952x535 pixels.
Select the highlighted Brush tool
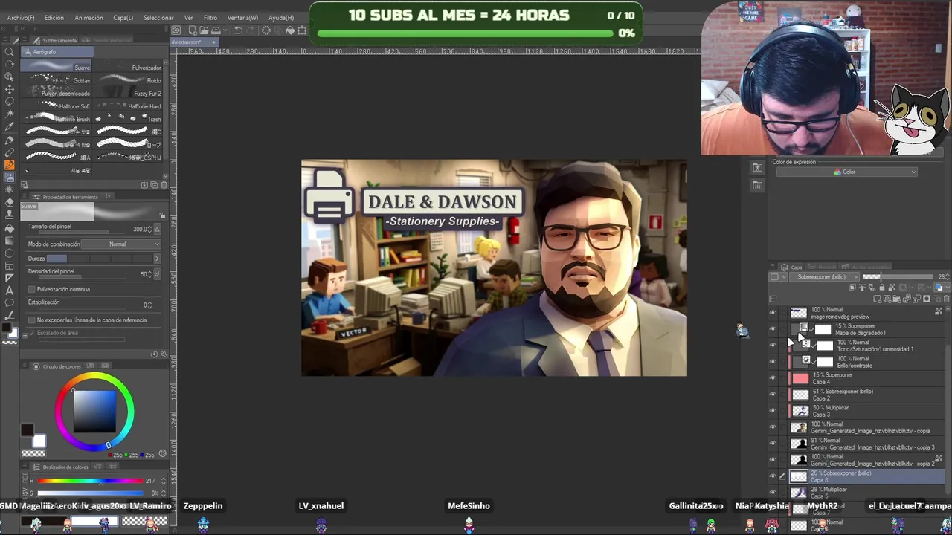point(10,165)
